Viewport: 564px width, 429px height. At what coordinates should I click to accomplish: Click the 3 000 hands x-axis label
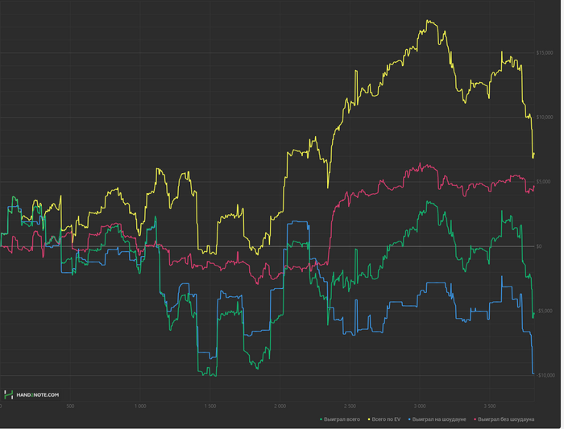point(420,406)
